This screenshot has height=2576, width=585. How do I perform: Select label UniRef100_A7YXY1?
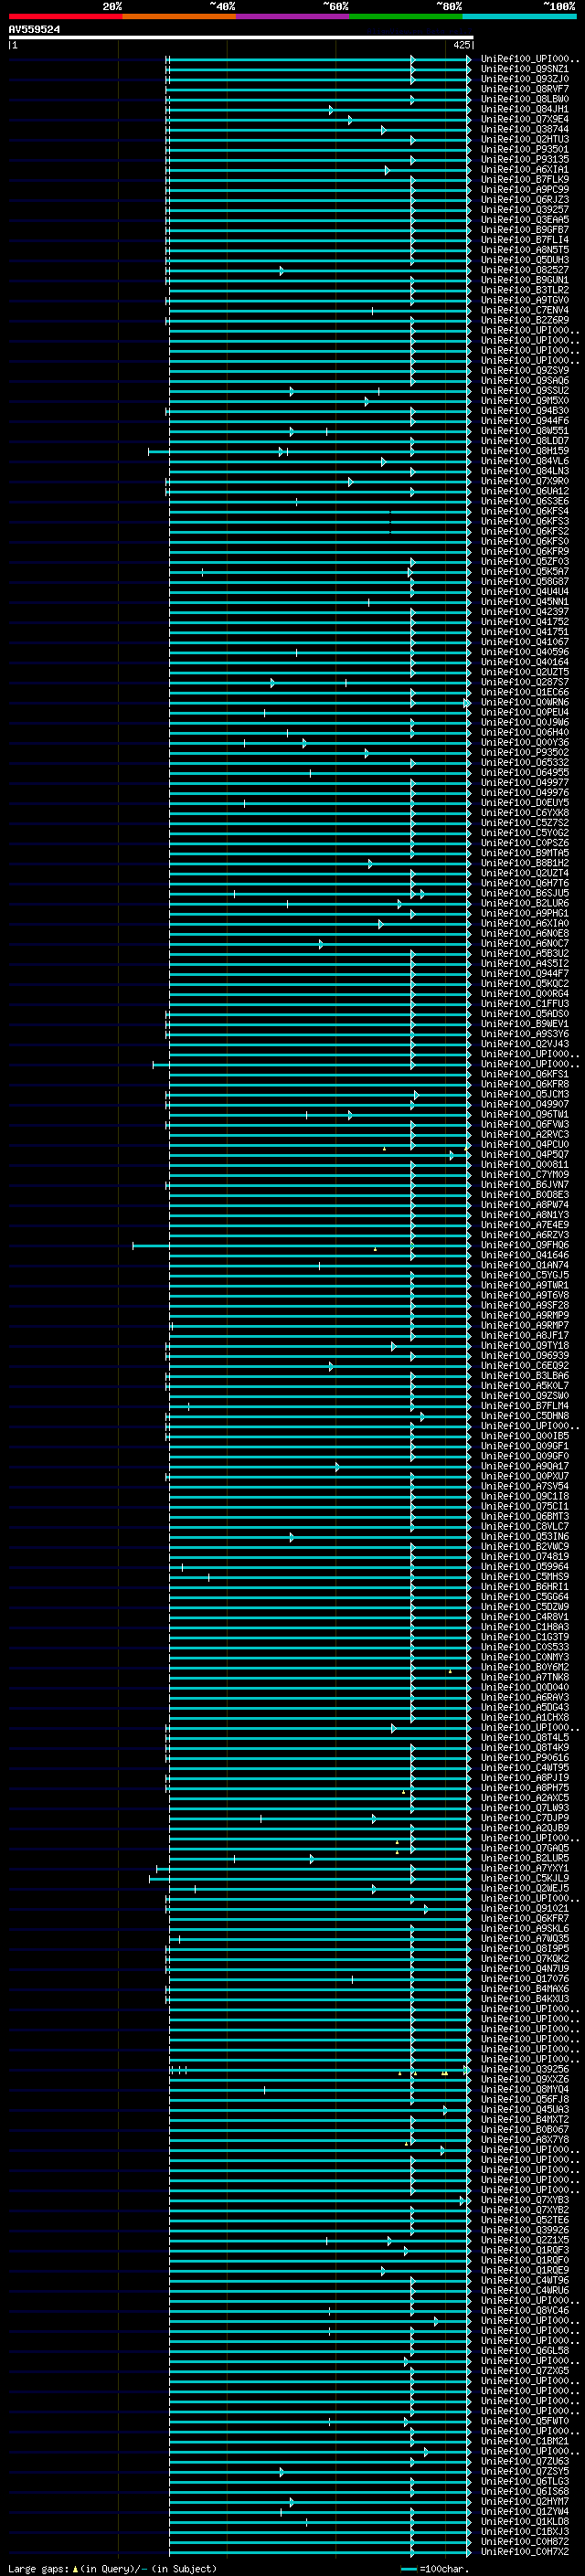pyautogui.click(x=525, y=1868)
